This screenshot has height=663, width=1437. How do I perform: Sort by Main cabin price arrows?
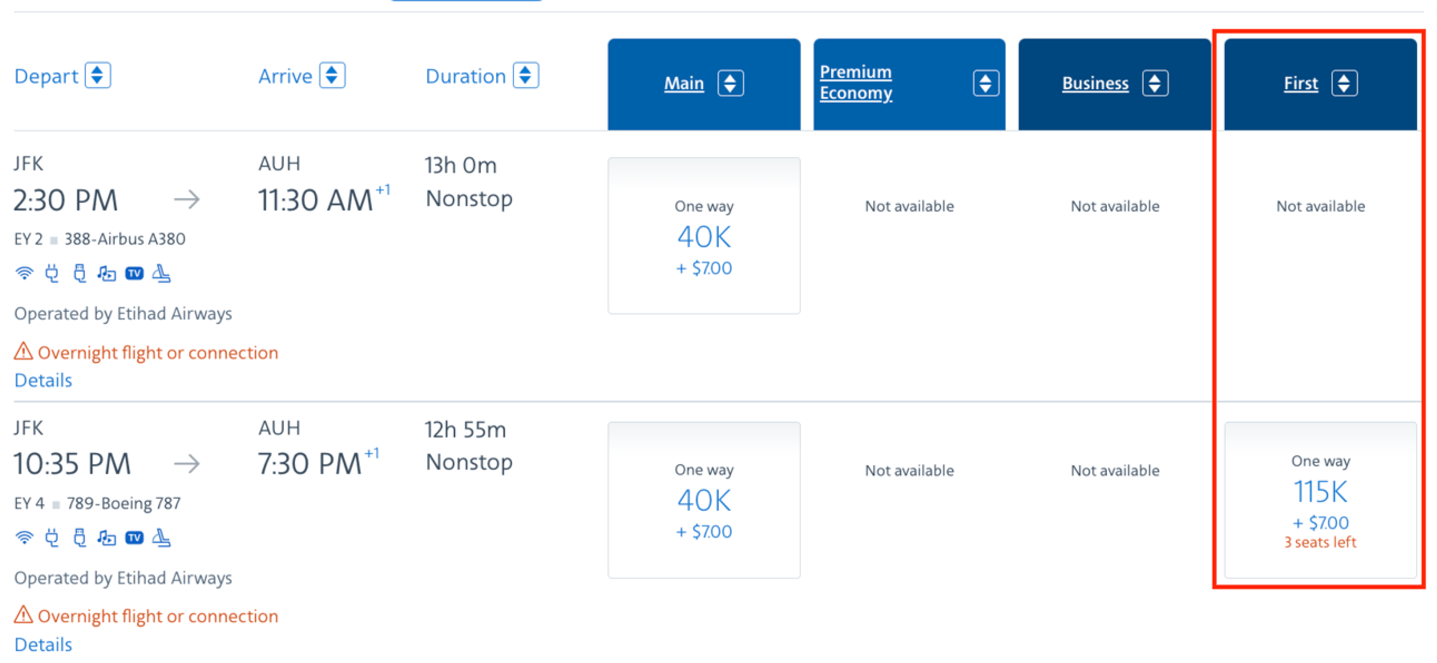[x=730, y=83]
